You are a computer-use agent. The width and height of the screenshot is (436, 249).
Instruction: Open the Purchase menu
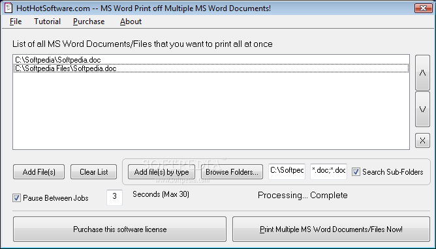point(89,22)
